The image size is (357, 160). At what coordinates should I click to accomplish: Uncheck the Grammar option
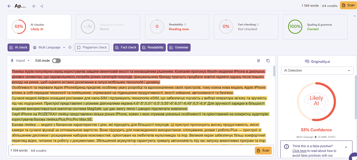coord(179,48)
